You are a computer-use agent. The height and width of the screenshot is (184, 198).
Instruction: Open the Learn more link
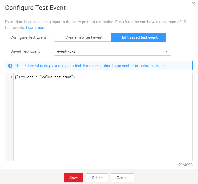[36, 28]
